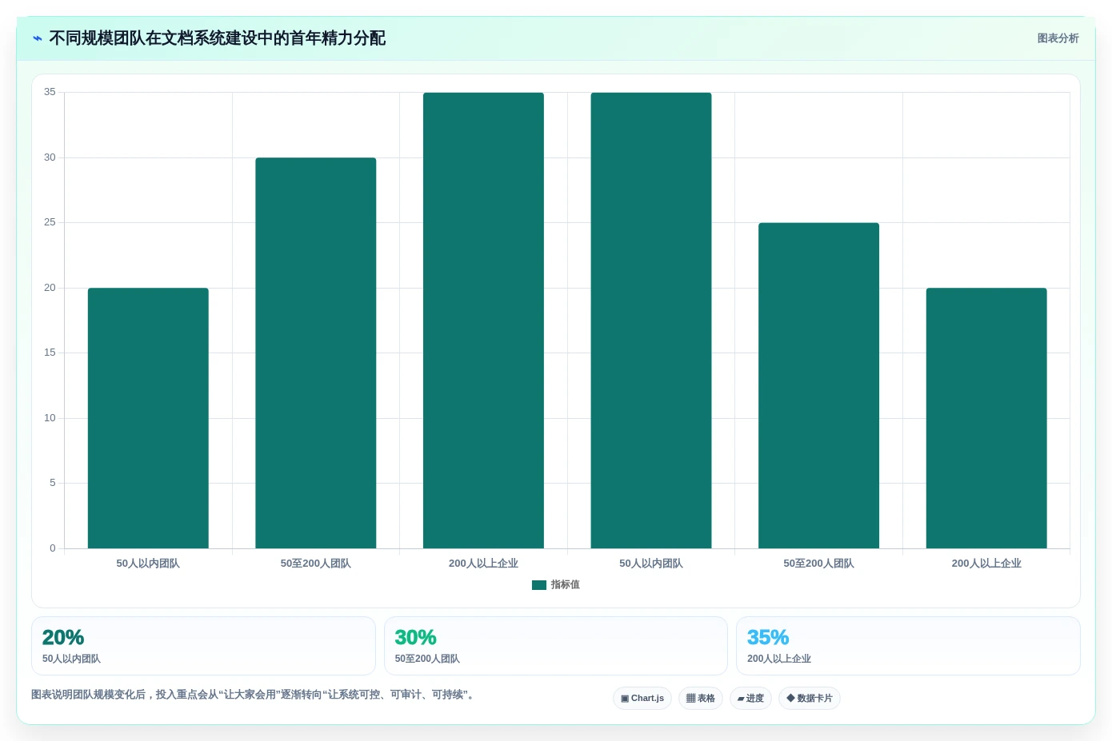Click the 50人以内团队 bar valued at 20
1112x741 pixels.
pyautogui.click(x=148, y=418)
